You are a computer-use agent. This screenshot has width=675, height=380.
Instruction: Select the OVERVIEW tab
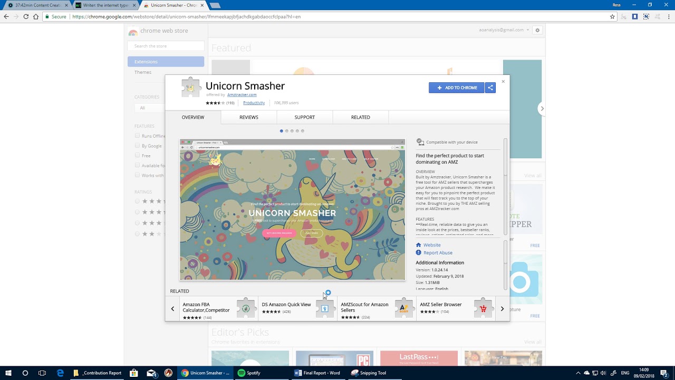pyautogui.click(x=193, y=117)
